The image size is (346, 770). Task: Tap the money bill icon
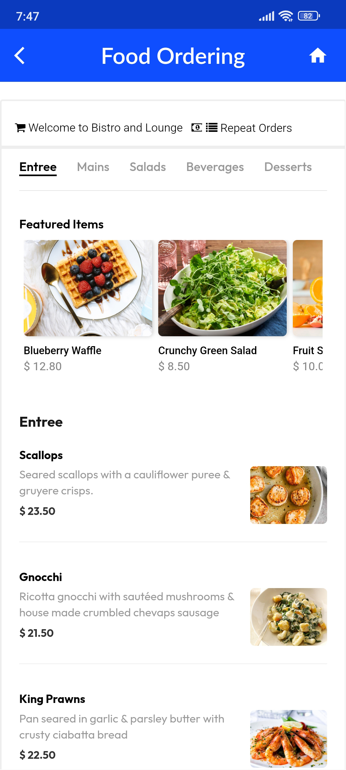197,128
